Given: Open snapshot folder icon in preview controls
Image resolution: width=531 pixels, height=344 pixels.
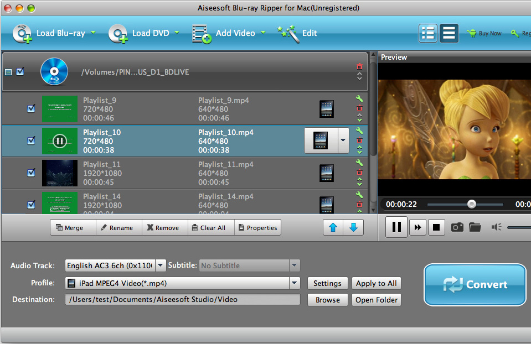Looking at the screenshot, I should pos(475,227).
